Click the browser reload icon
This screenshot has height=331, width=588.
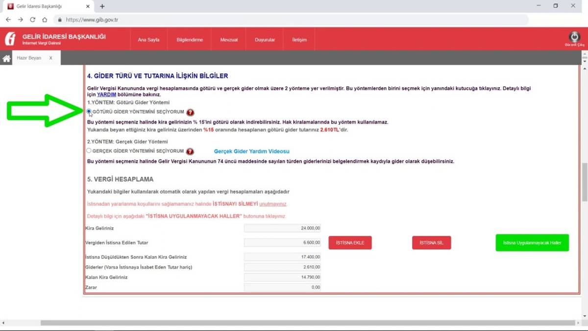click(x=32, y=20)
